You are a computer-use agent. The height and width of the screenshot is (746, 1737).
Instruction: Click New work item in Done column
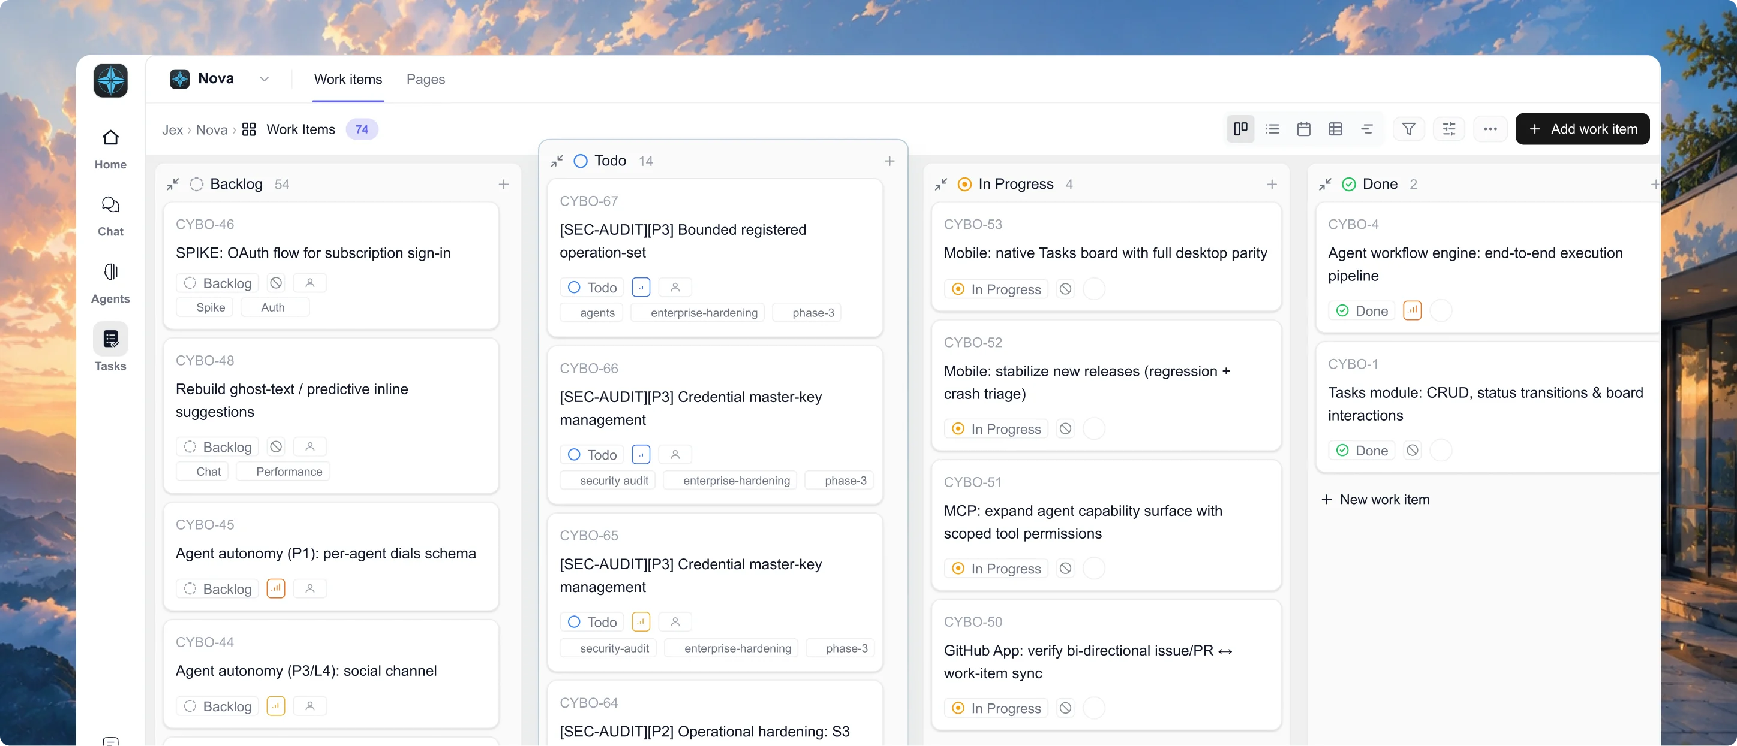pyautogui.click(x=1375, y=499)
